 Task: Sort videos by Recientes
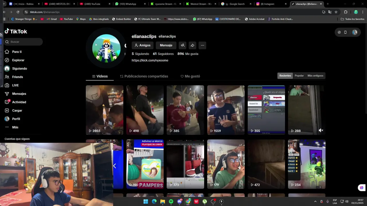coord(285,76)
